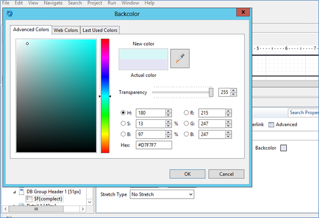Click the outline horizontal scrollbar thumb
319x218 pixels.
pos(36,209)
